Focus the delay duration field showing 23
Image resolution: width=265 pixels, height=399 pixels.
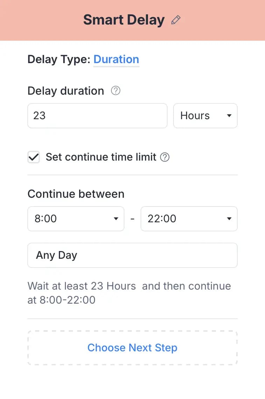pyautogui.click(x=97, y=115)
